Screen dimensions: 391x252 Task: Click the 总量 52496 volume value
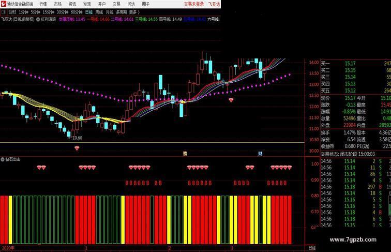[x=349, y=118]
